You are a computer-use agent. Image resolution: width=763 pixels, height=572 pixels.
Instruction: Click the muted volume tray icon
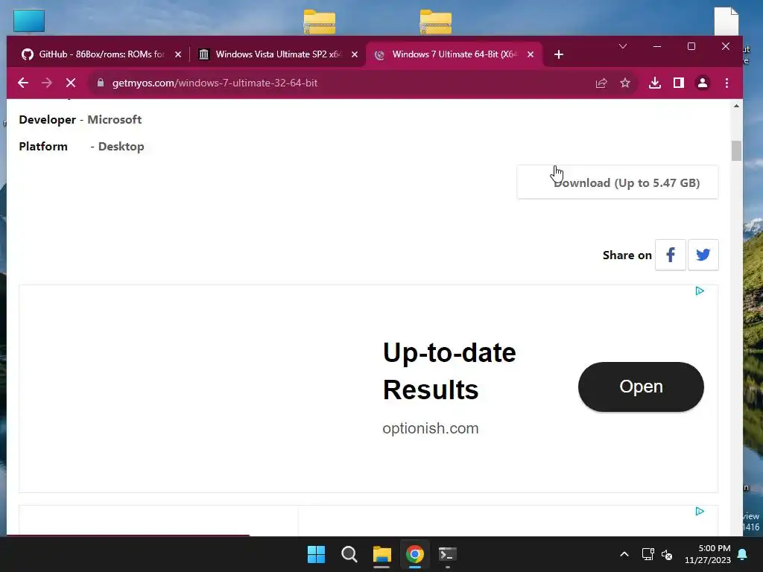(x=667, y=554)
